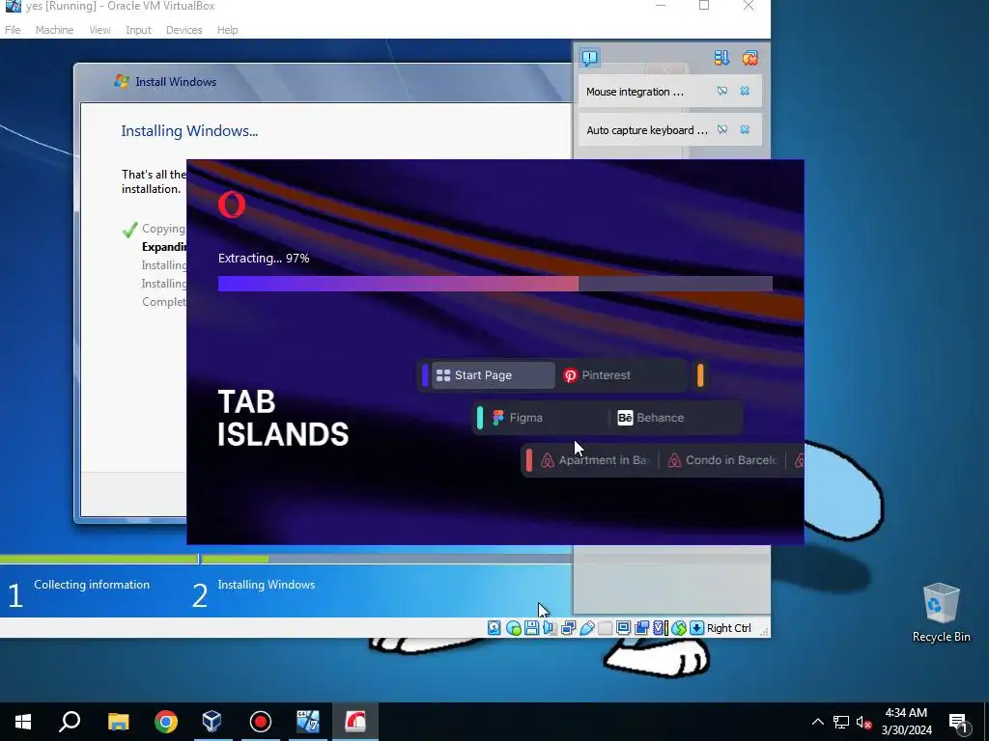Image resolution: width=989 pixels, height=741 pixels.
Task: Open the Machine menu
Action: (54, 30)
